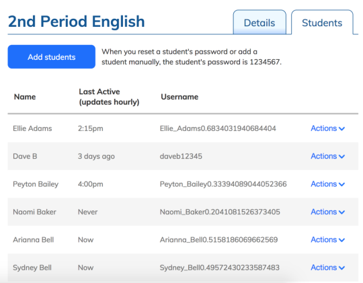
Task: Click the Last Active column header
Action: point(109,97)
